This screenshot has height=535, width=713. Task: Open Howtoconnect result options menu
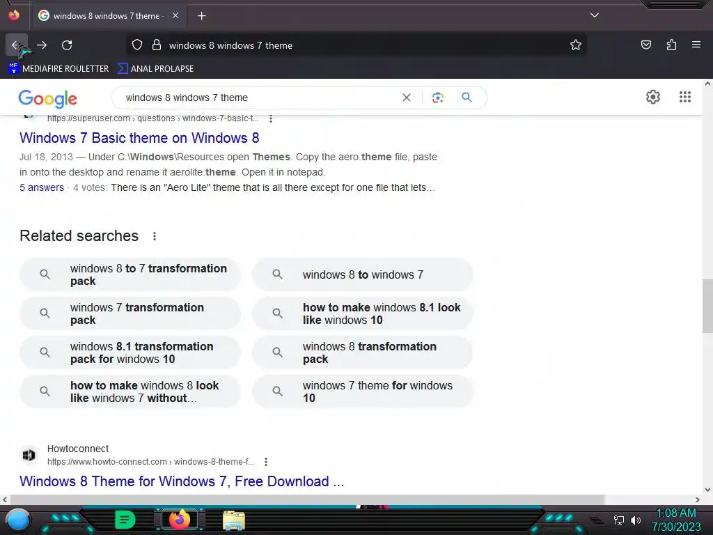[x=266, y=462]
